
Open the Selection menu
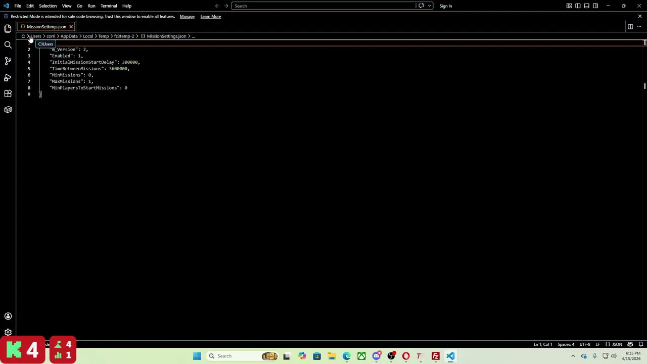[x=48, y=6]
